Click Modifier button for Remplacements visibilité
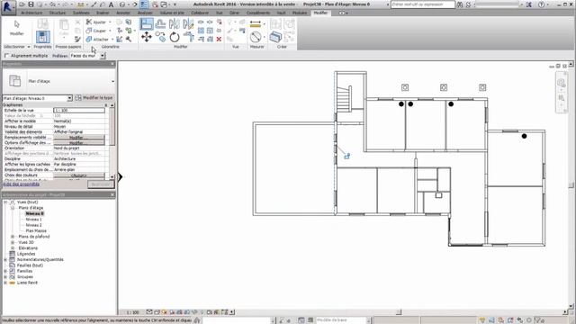Viewport: 576px width, 324px height. pyautogui.click(x=79, y=138)
